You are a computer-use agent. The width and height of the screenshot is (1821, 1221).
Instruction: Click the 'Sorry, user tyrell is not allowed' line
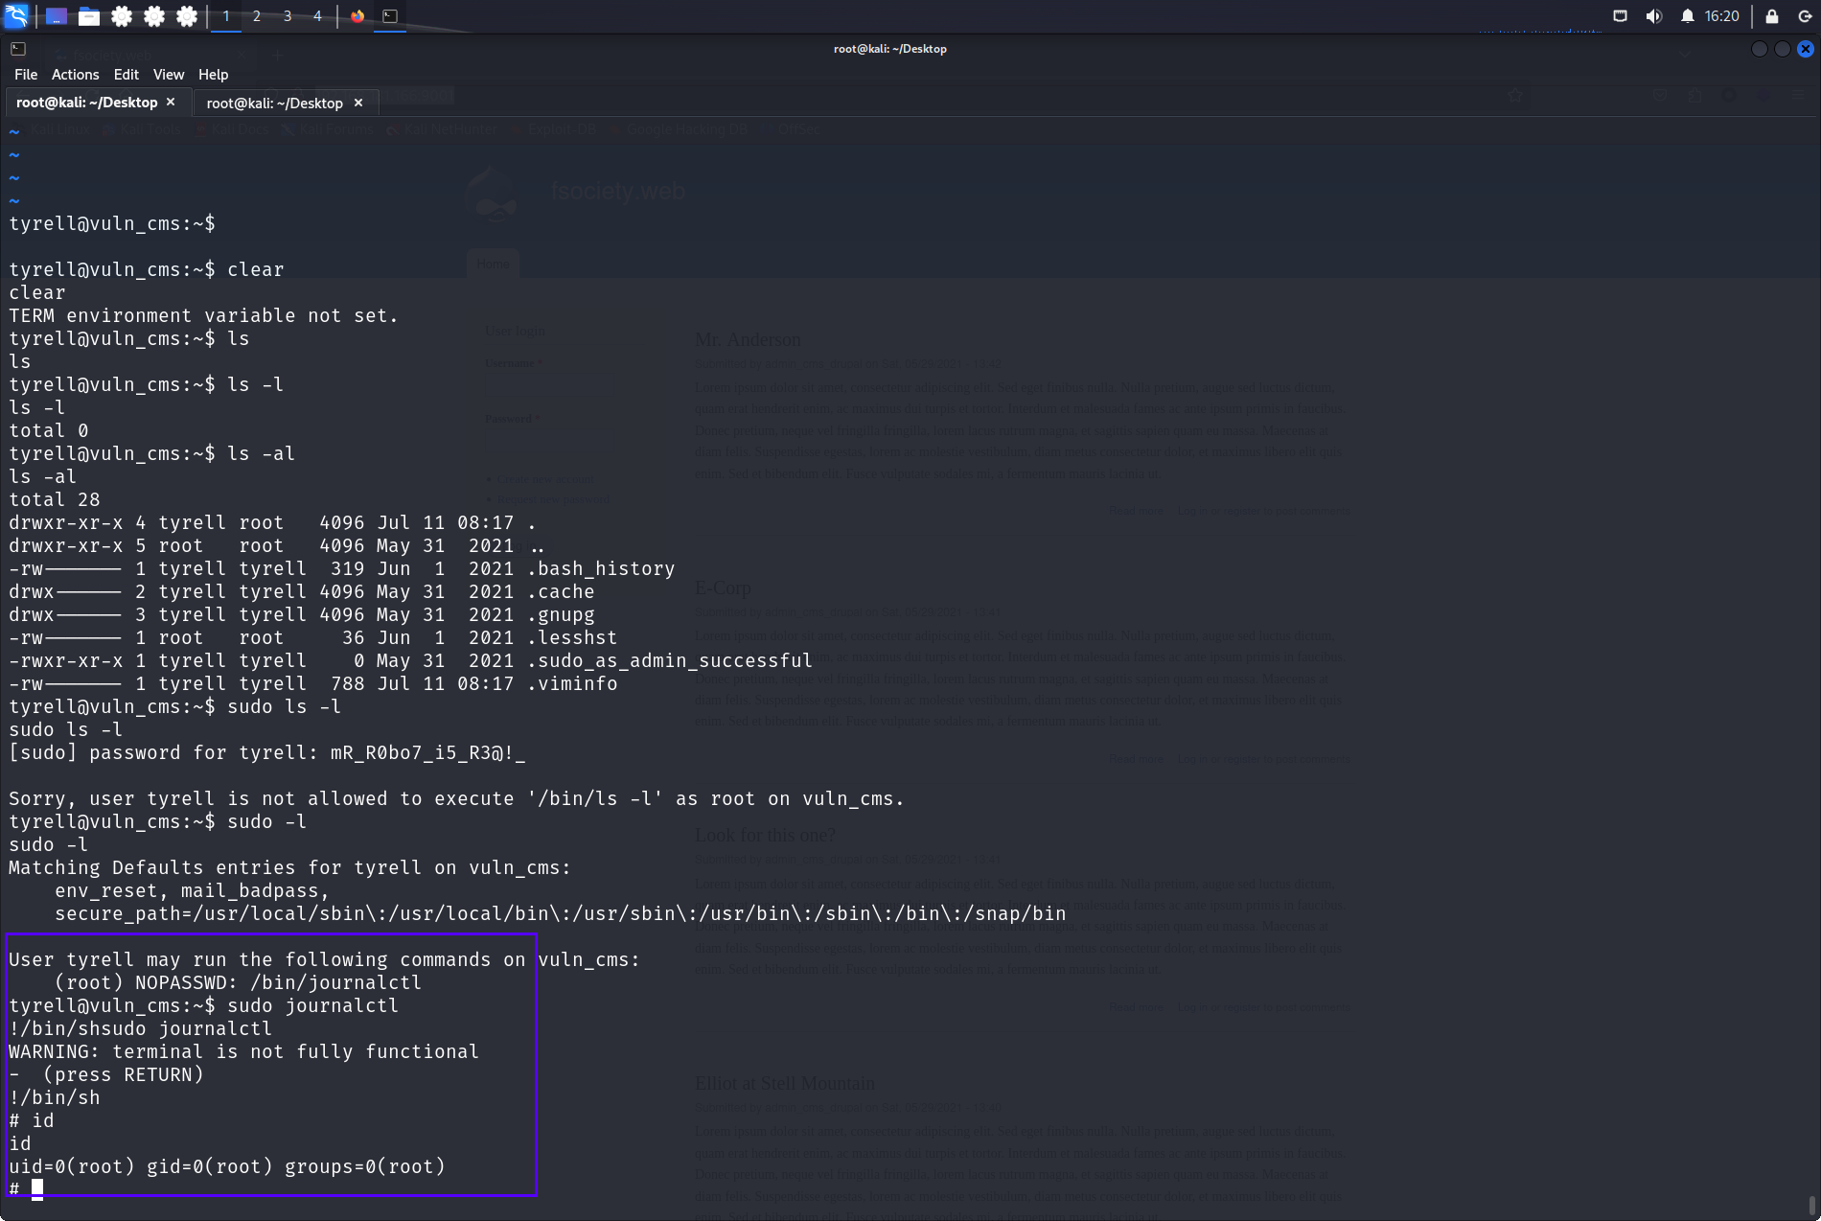[456, 798]
